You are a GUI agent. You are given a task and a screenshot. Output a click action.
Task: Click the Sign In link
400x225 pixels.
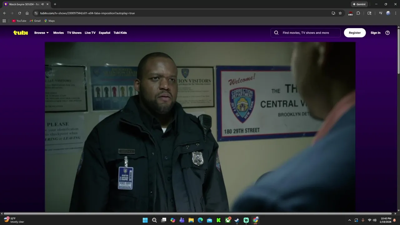[x=375, y=33]
